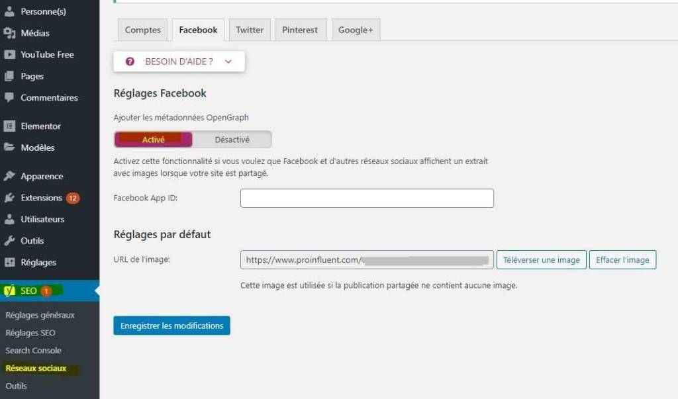Switch to the Pinterest tab
678x399 pixels.
300,30
